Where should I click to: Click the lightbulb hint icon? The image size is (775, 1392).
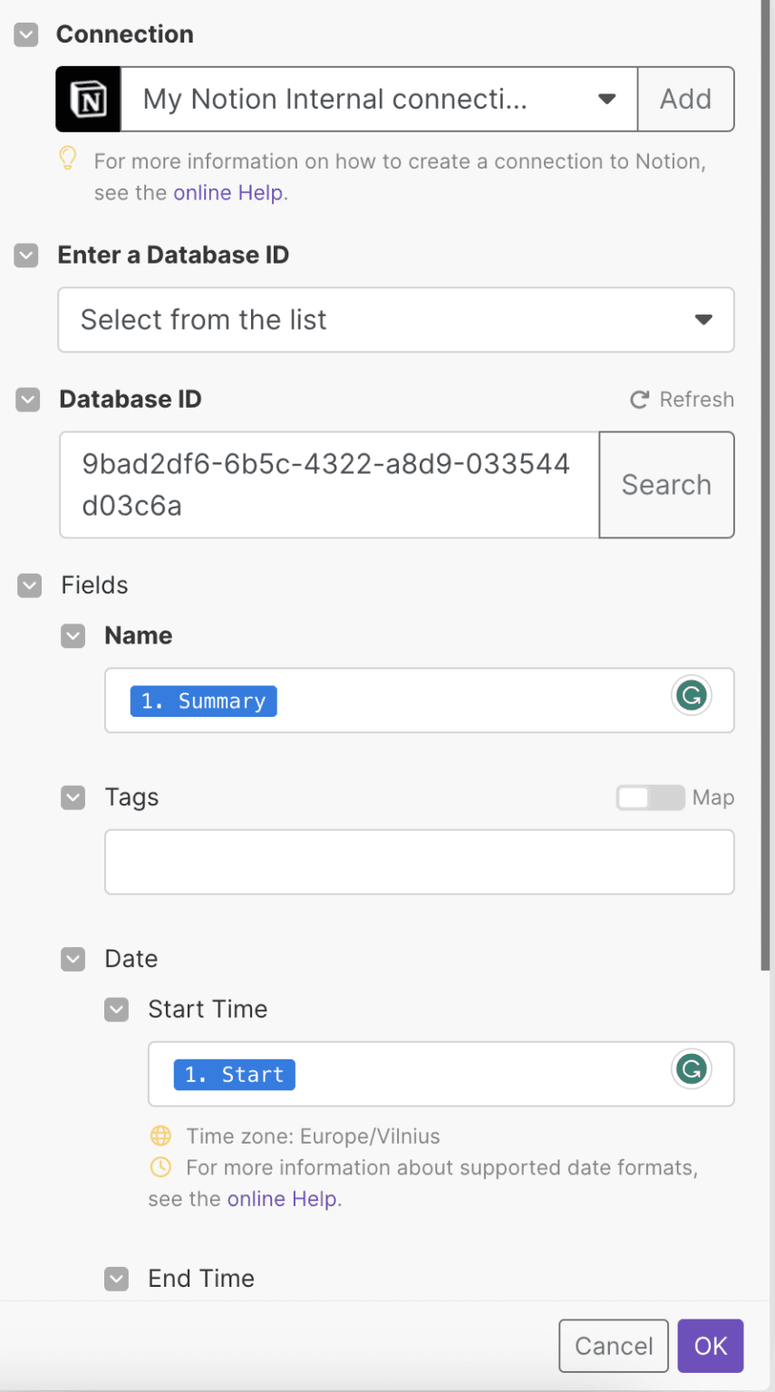[68, 159]
